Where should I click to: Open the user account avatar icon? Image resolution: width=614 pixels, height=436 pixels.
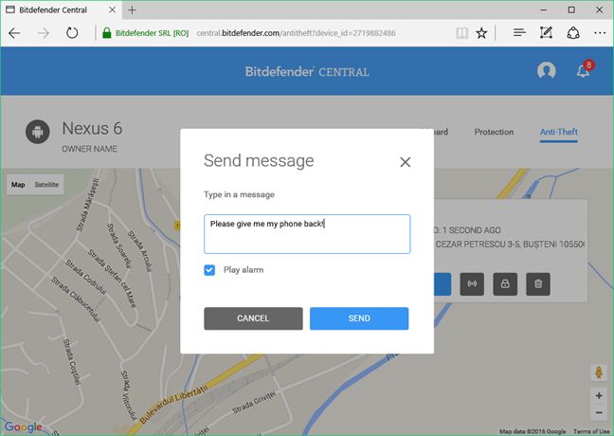click(x=547, y=70)
